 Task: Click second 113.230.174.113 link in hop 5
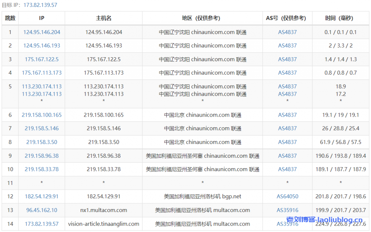click(41, 94)
